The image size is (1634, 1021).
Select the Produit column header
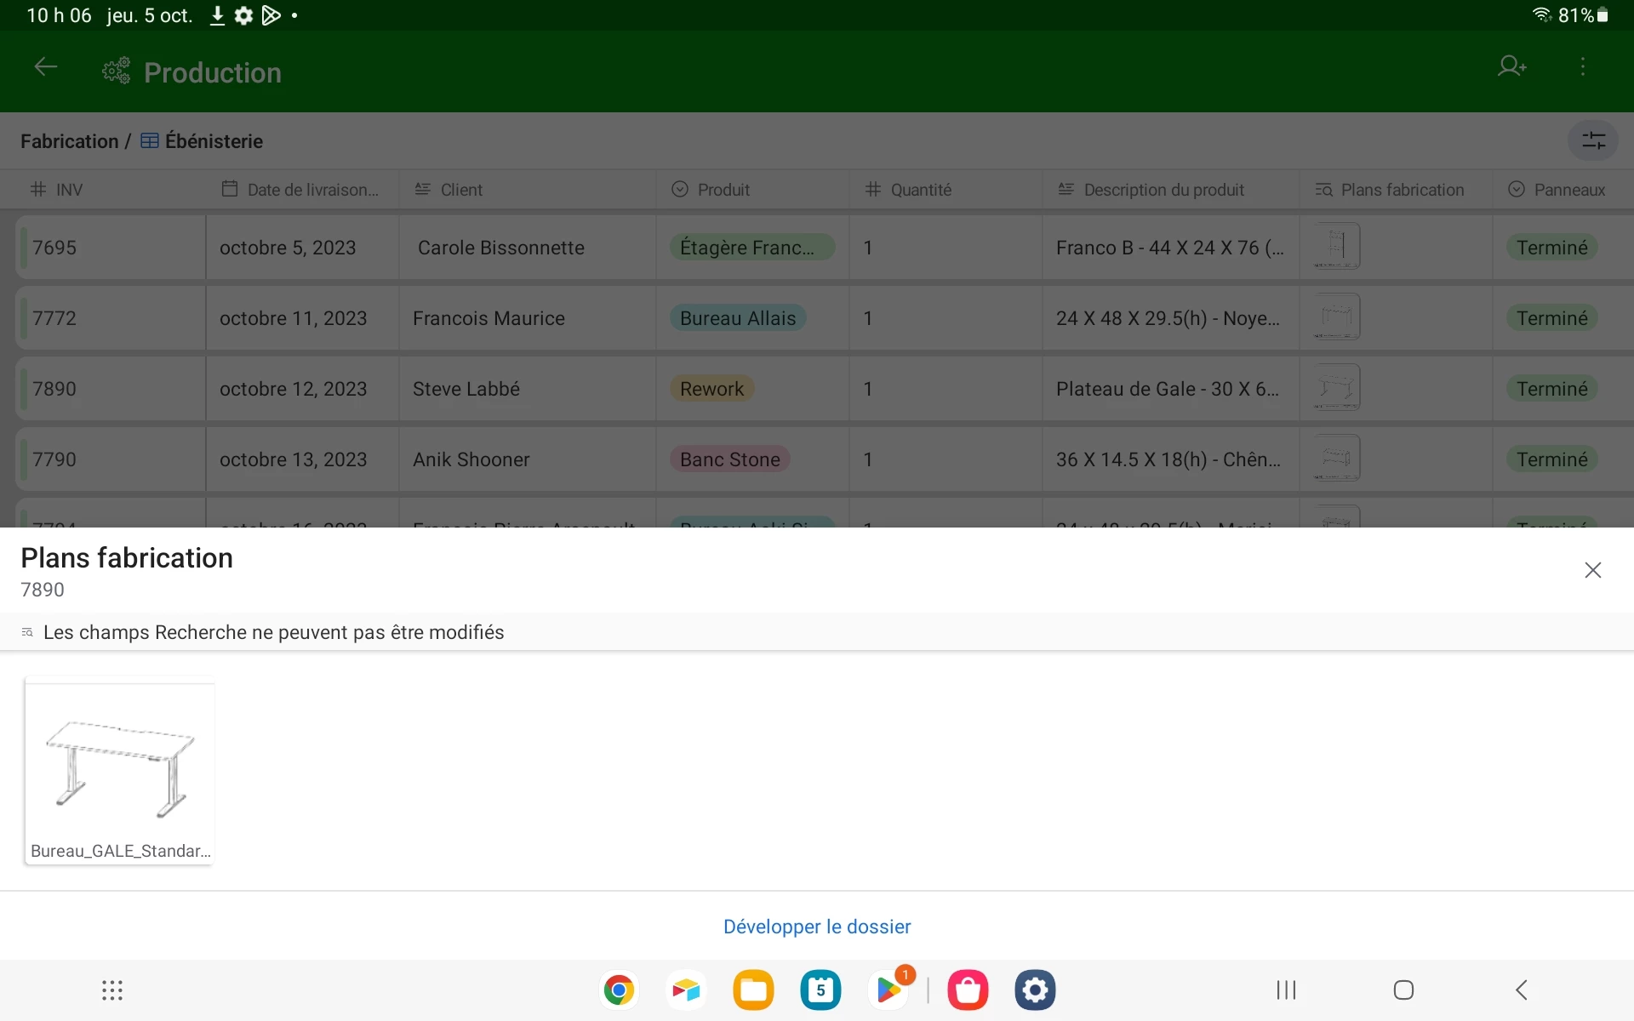[x=723, y=190]
